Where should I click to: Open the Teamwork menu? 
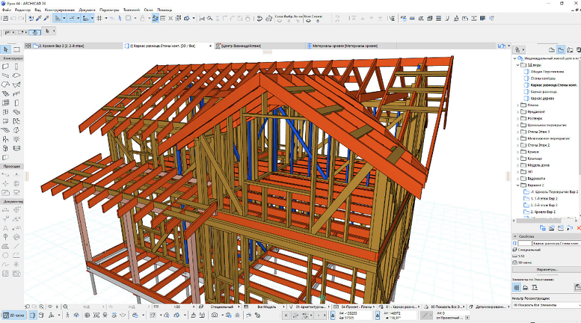click(x=132, y=11)
